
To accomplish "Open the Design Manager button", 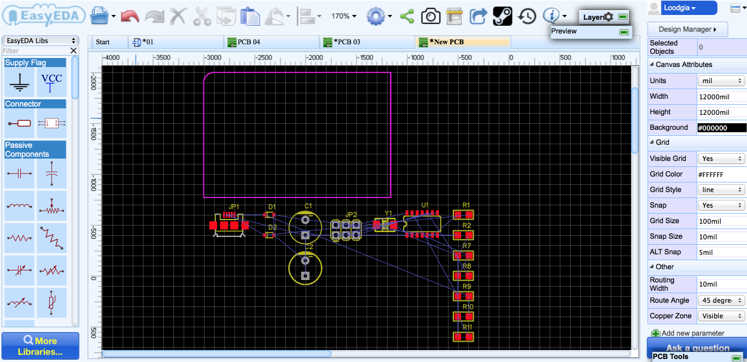I will pos(687,29).
